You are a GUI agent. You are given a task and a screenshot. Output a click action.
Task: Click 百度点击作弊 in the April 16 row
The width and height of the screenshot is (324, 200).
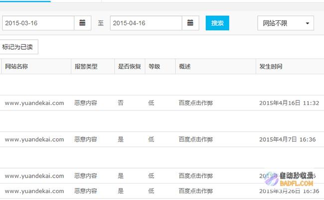tap(196, 102)
